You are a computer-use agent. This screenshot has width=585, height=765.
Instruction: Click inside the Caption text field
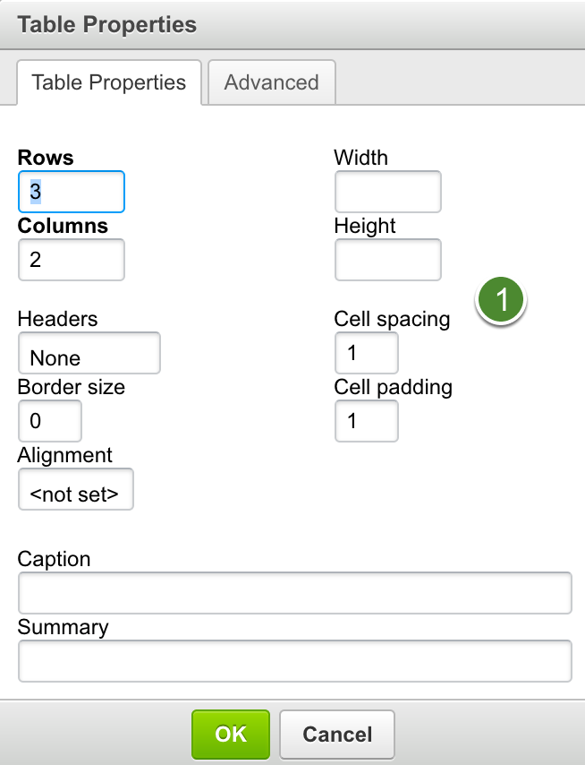tap(294, 593)
